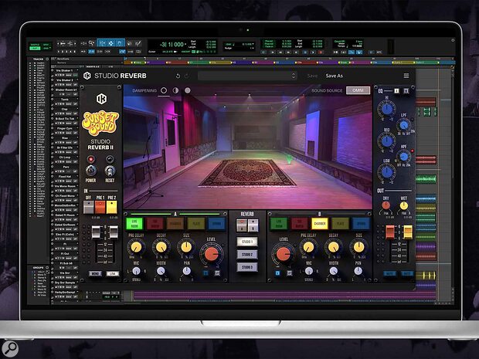Screen dimensions: 479x359
Task: Click the greyed Save button
Action: [312, 76]
